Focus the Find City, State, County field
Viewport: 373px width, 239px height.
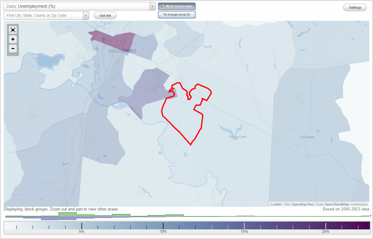44,15
